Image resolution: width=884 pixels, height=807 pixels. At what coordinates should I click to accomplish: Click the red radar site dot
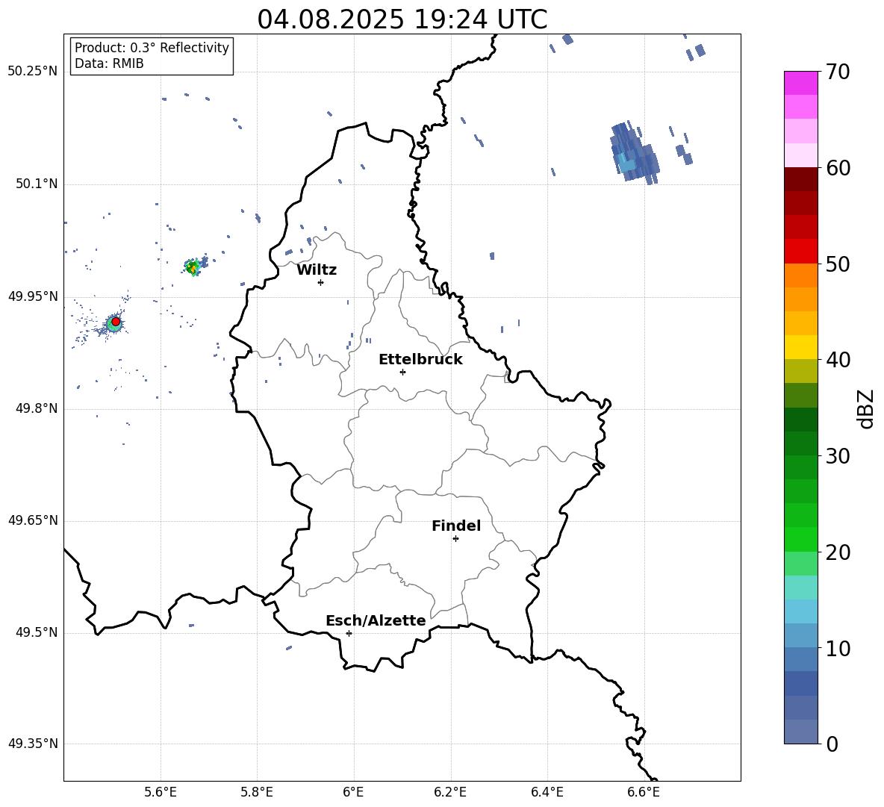116,322
